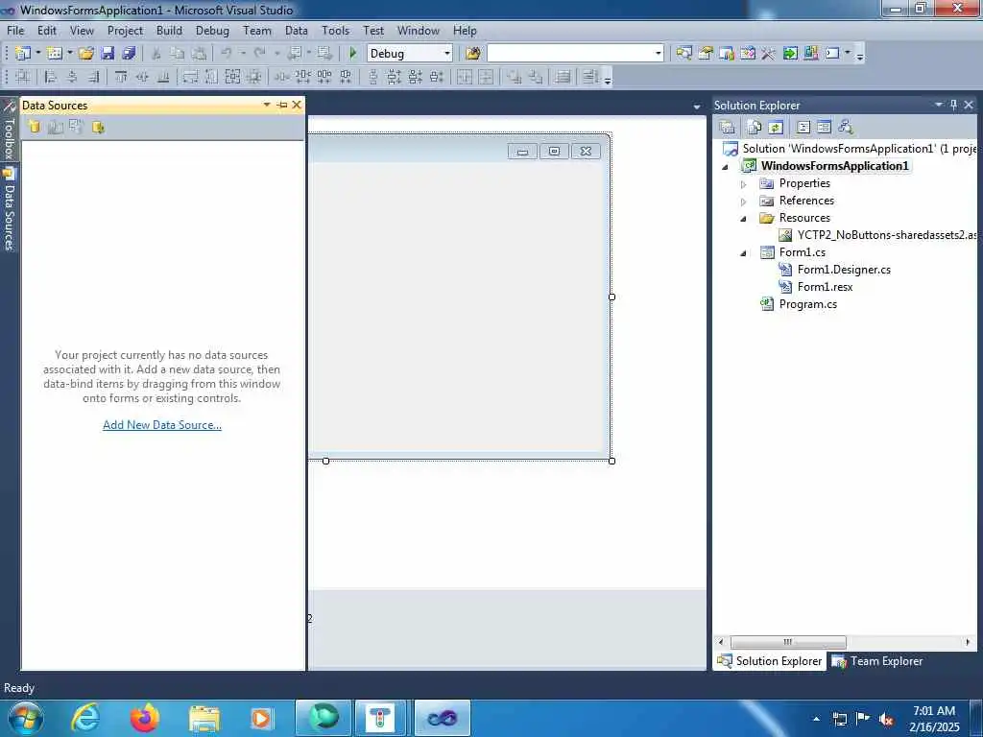The image size is (983, 737).
Task: Click the Solution Explorer horizontal scrollbar thumb
Action: coord(788,642)
